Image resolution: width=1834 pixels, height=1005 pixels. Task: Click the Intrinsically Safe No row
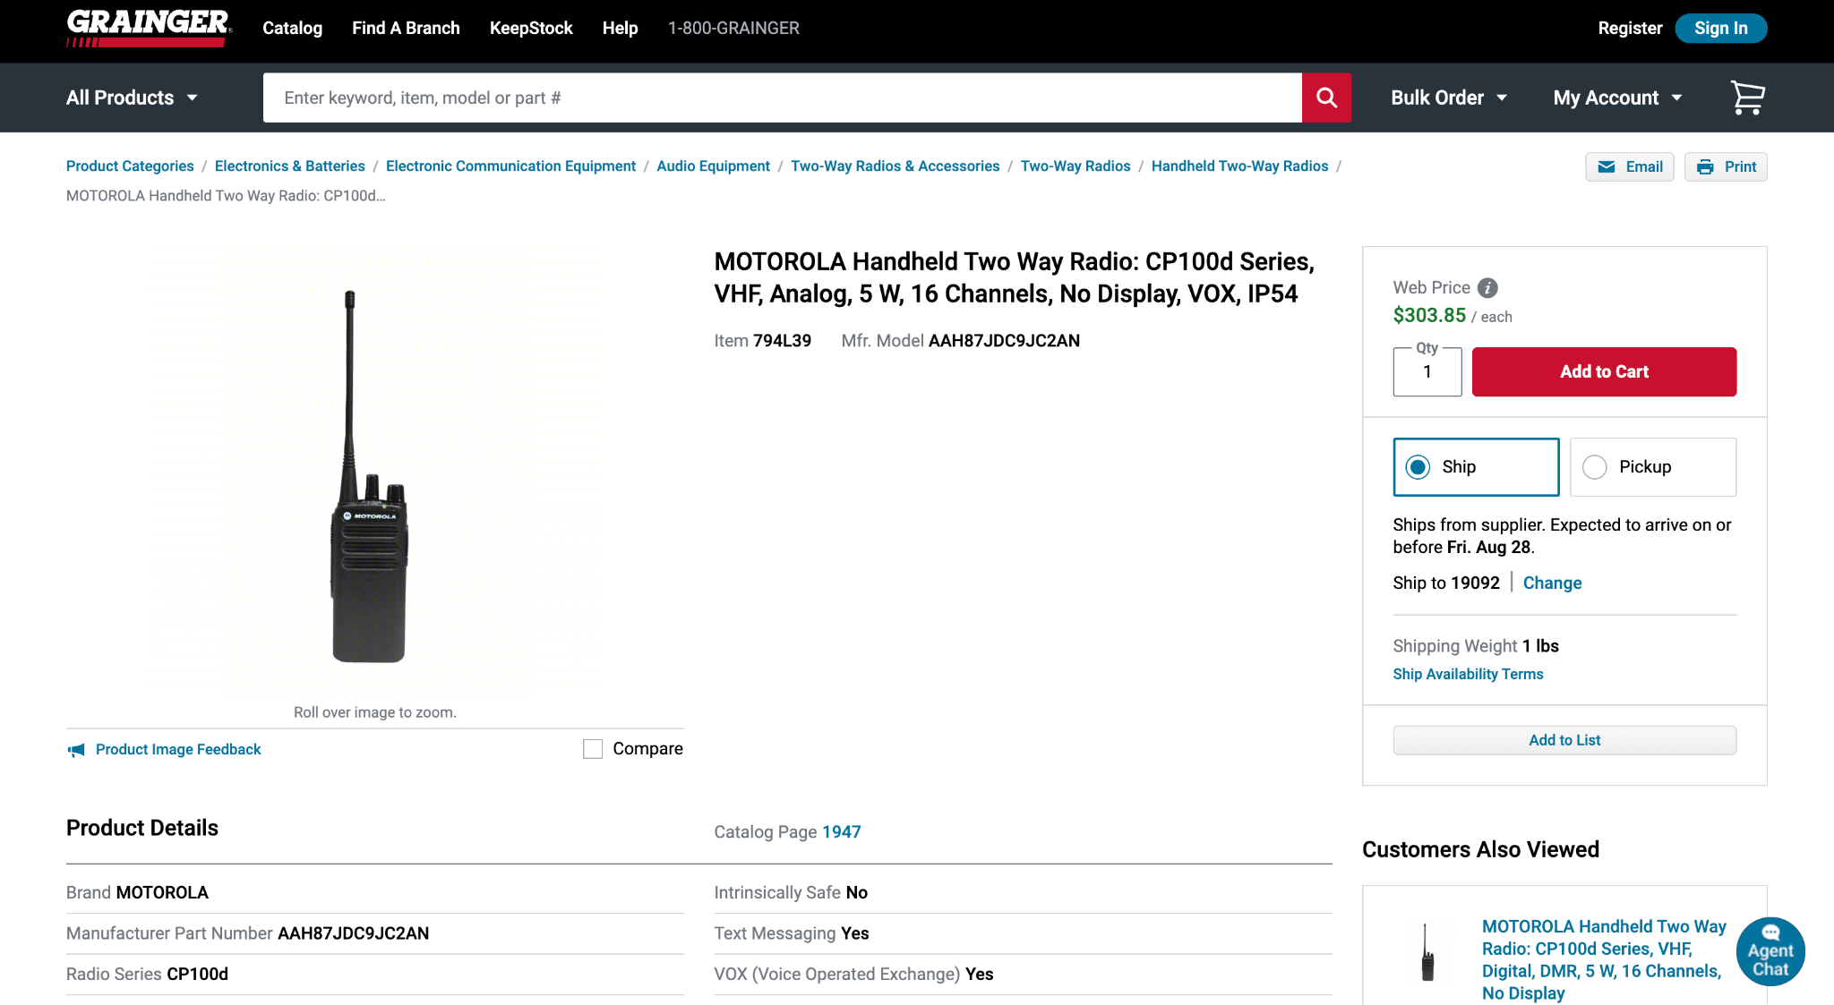coord(1023,892)
